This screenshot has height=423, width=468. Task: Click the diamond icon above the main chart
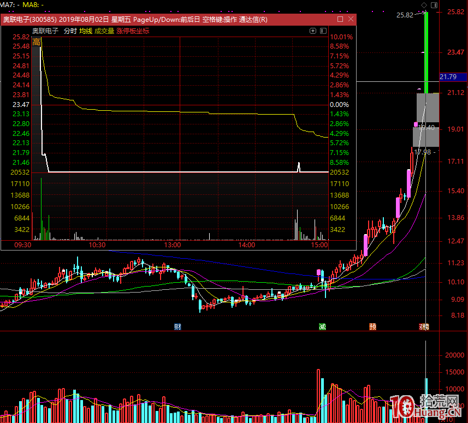(x=424, y=5)
